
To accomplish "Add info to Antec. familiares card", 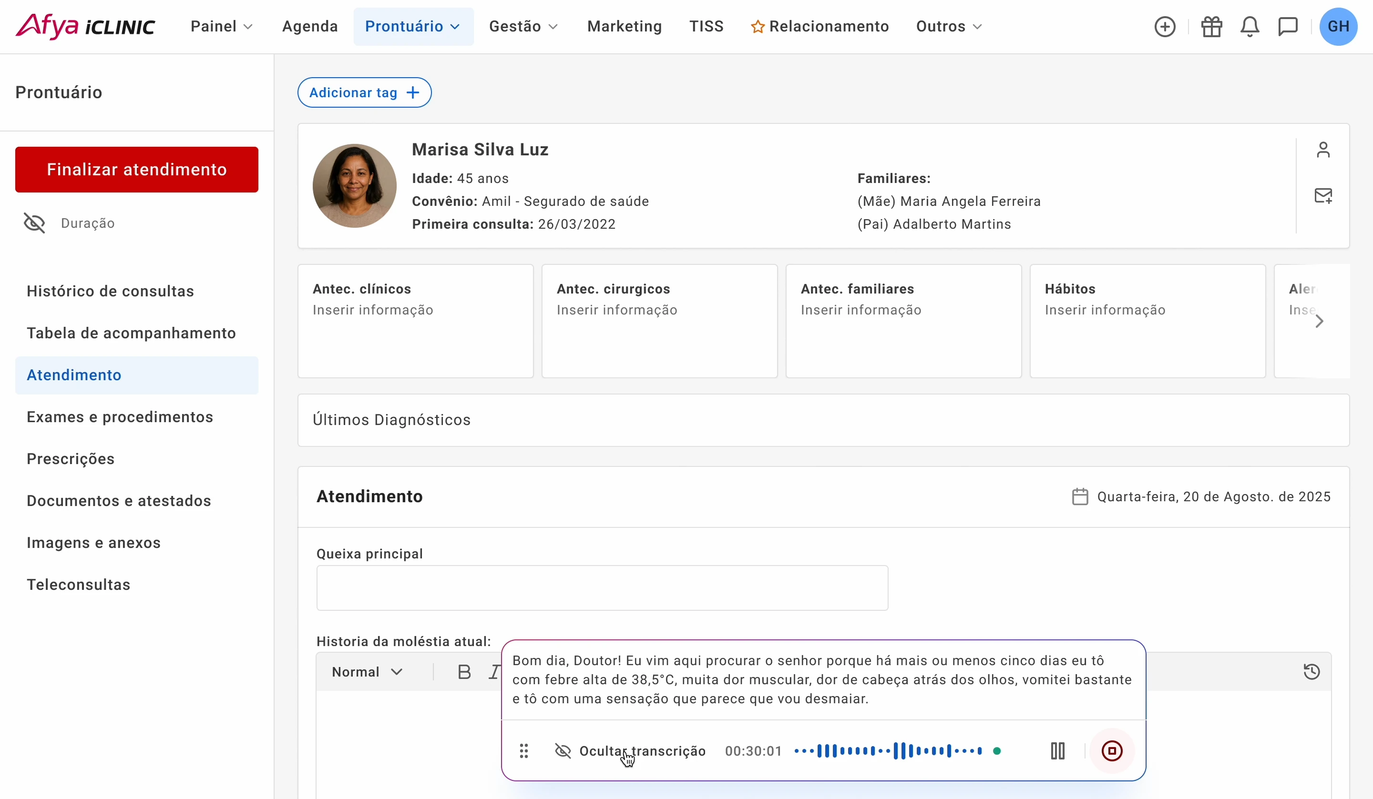I will click(904, 321).
